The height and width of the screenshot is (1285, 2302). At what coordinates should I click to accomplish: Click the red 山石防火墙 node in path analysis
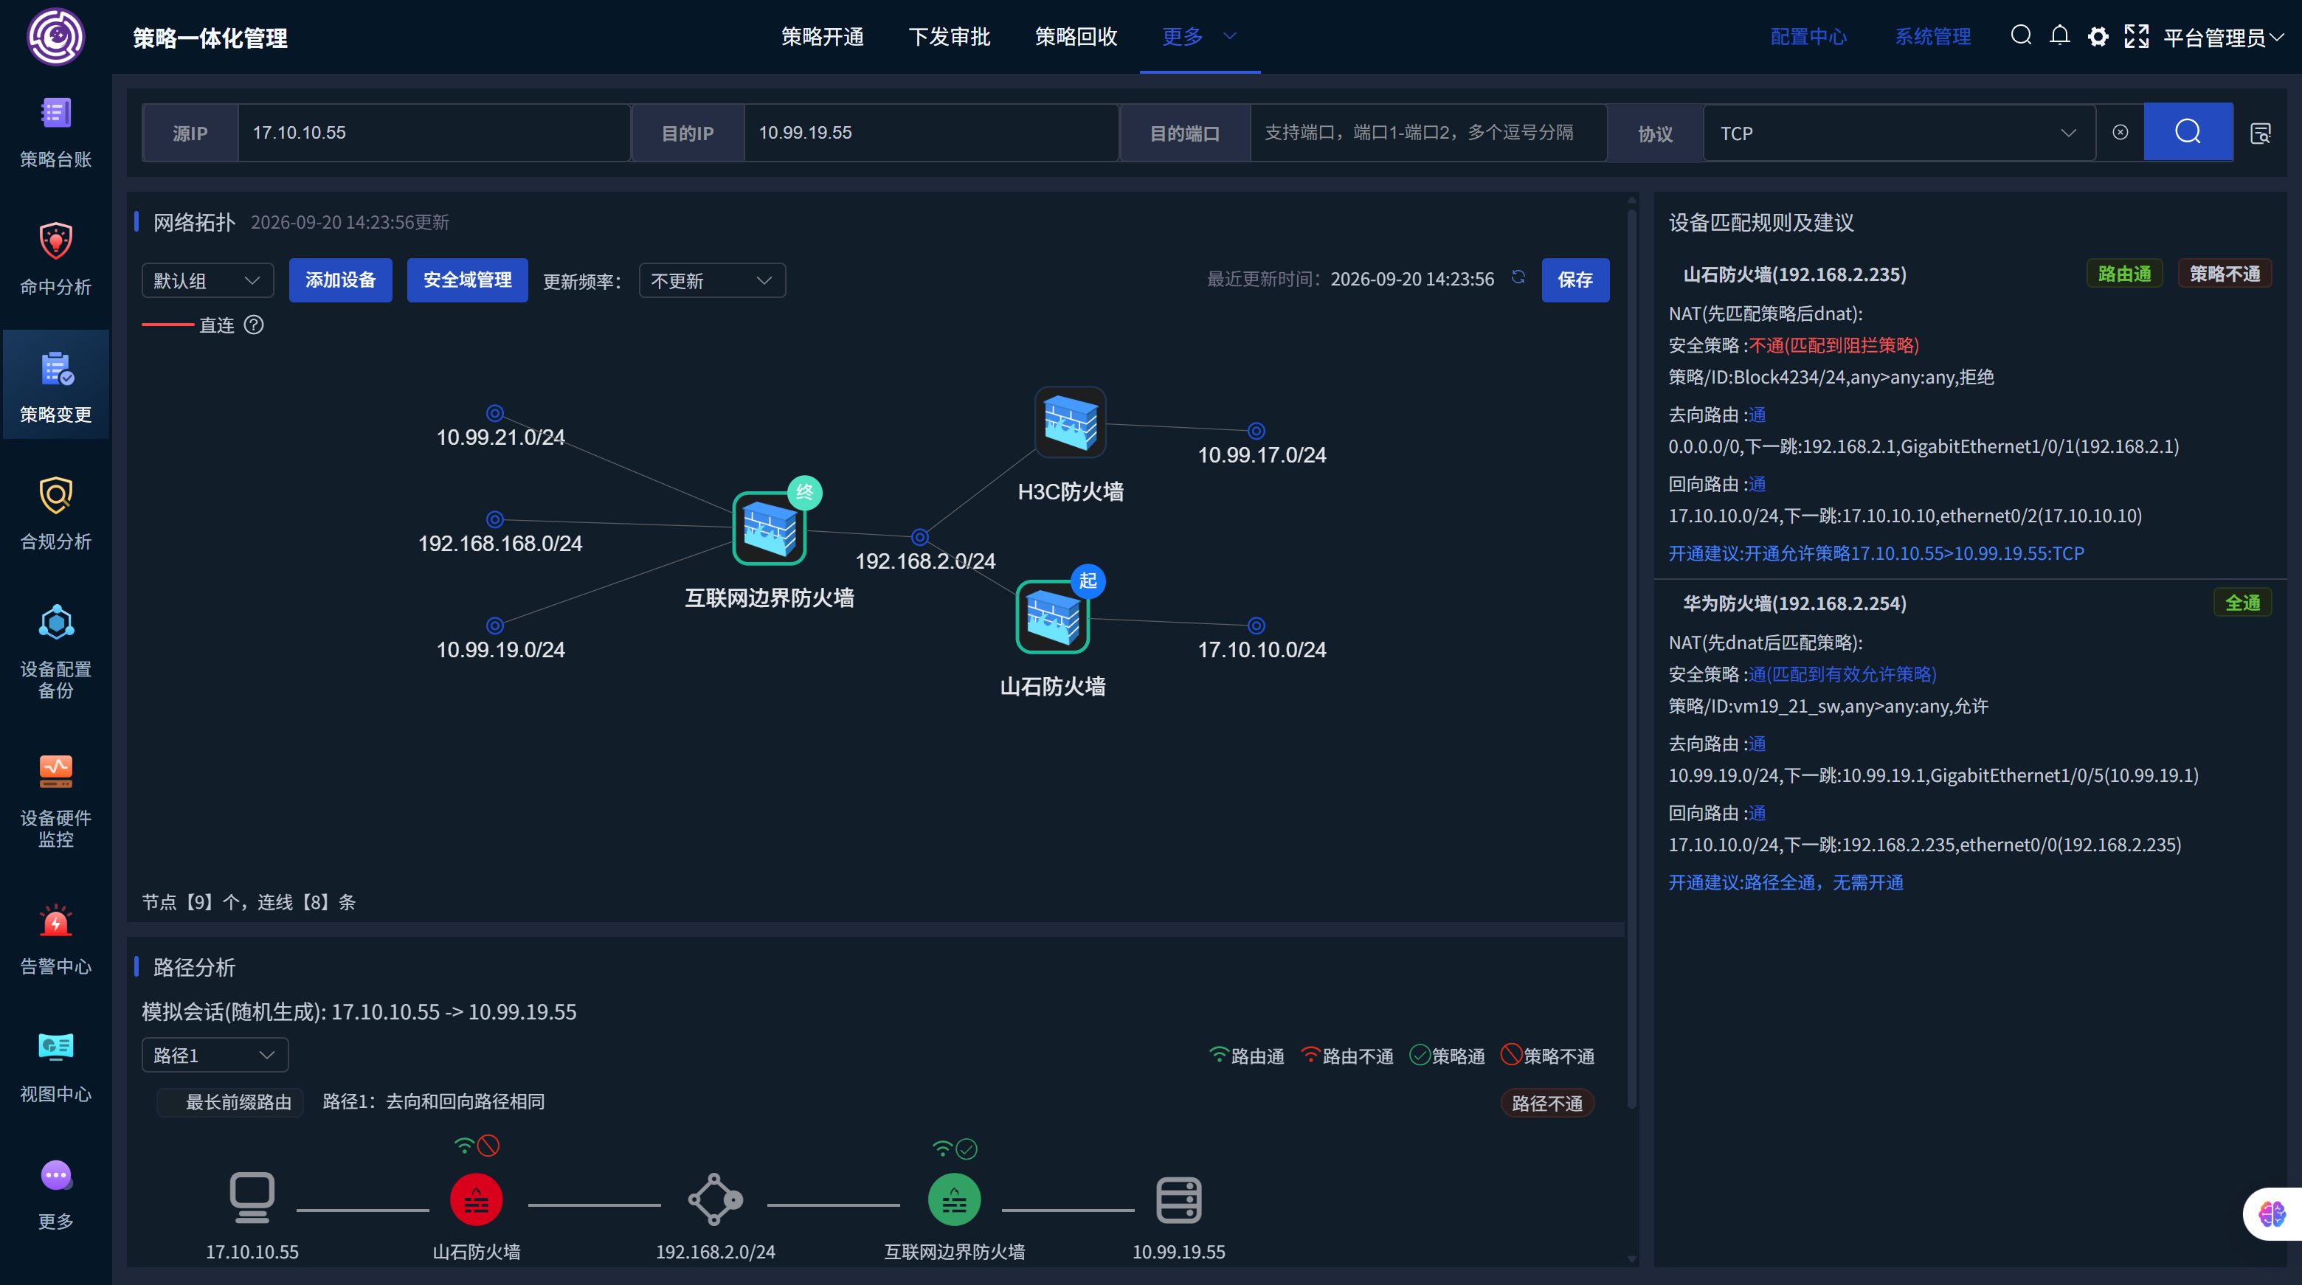point(477,1200)
